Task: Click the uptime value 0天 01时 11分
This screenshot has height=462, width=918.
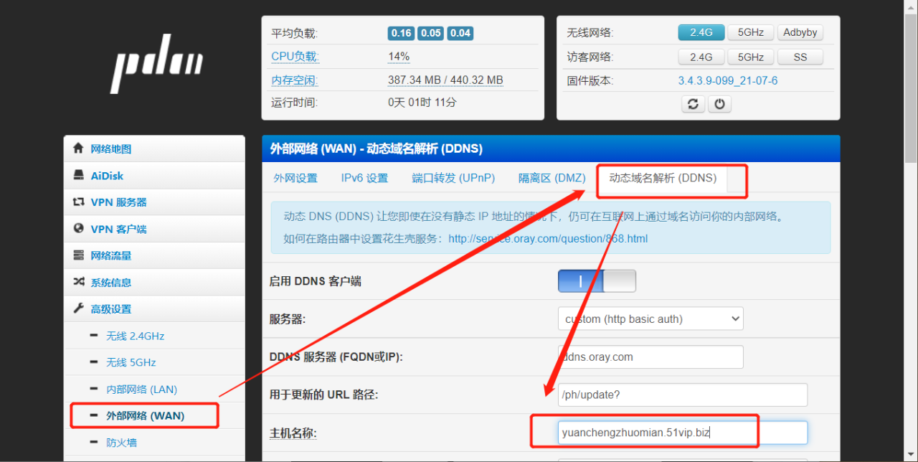Action: point(422,102)
